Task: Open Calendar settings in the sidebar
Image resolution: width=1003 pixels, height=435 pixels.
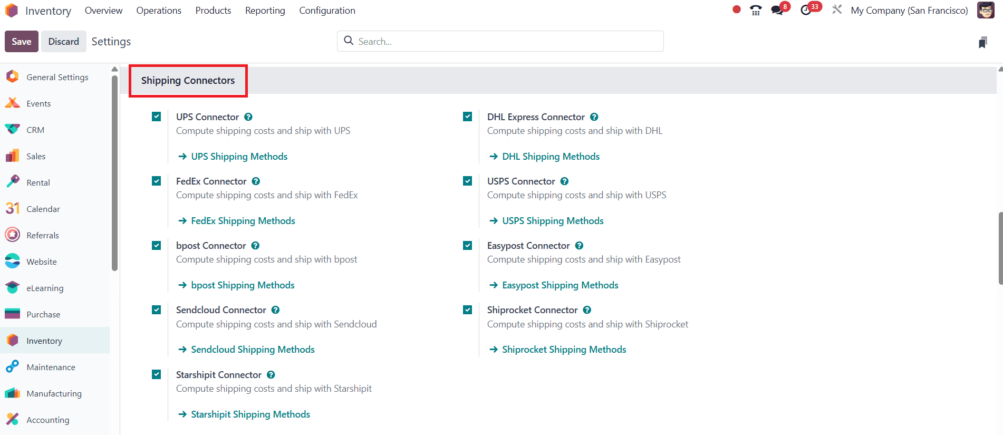Action: pyautogui.click(x=55, y=209)
